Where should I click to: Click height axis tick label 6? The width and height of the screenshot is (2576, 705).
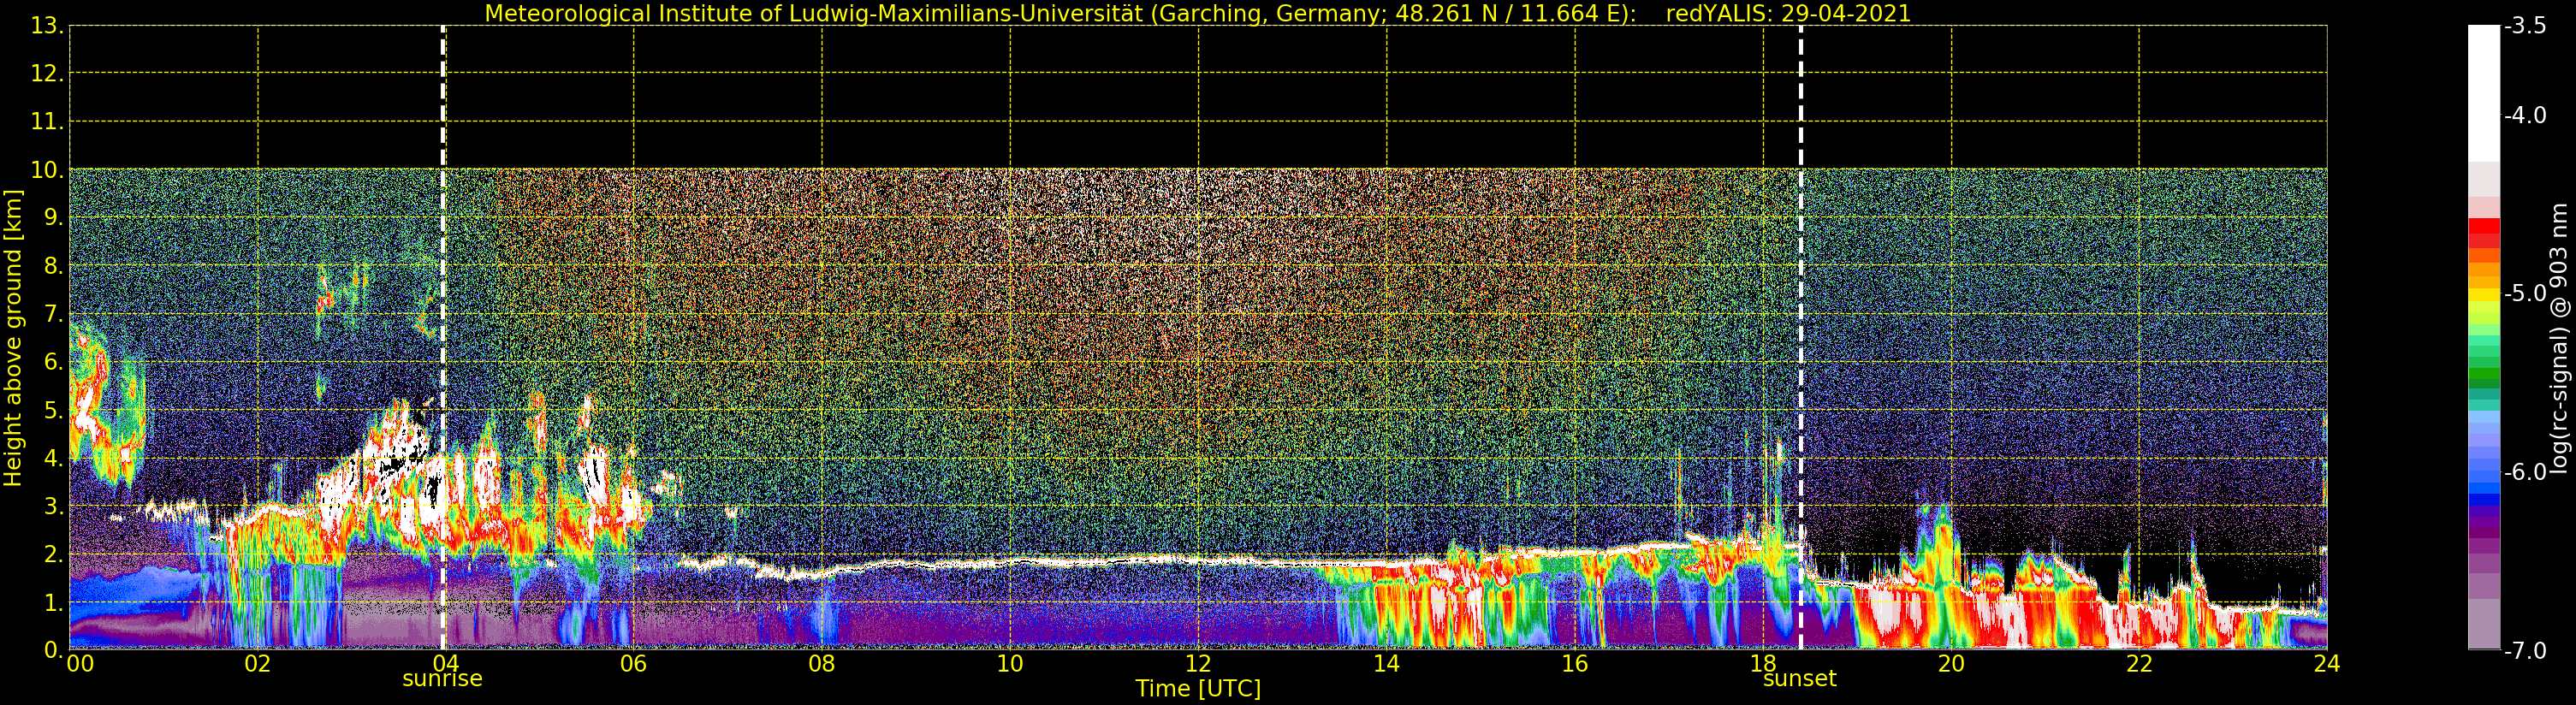point(53,362)
